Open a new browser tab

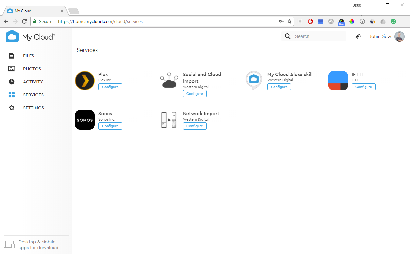coord(74,12)
